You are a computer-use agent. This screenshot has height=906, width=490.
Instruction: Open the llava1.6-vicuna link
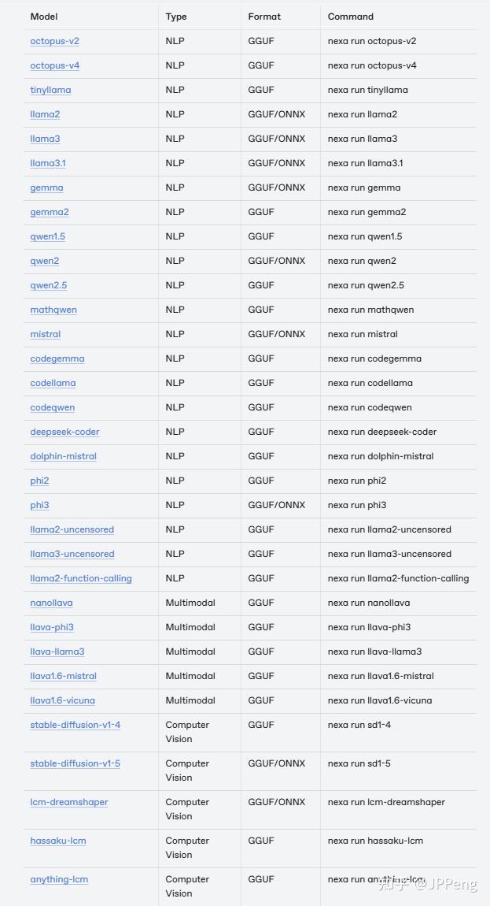[63, 700]
